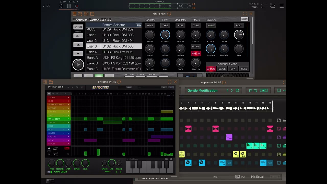The width and height of the screenshot is (327, 184).
Task: Expand the GR-16 window to fullscreen
Action: (245, 14)
